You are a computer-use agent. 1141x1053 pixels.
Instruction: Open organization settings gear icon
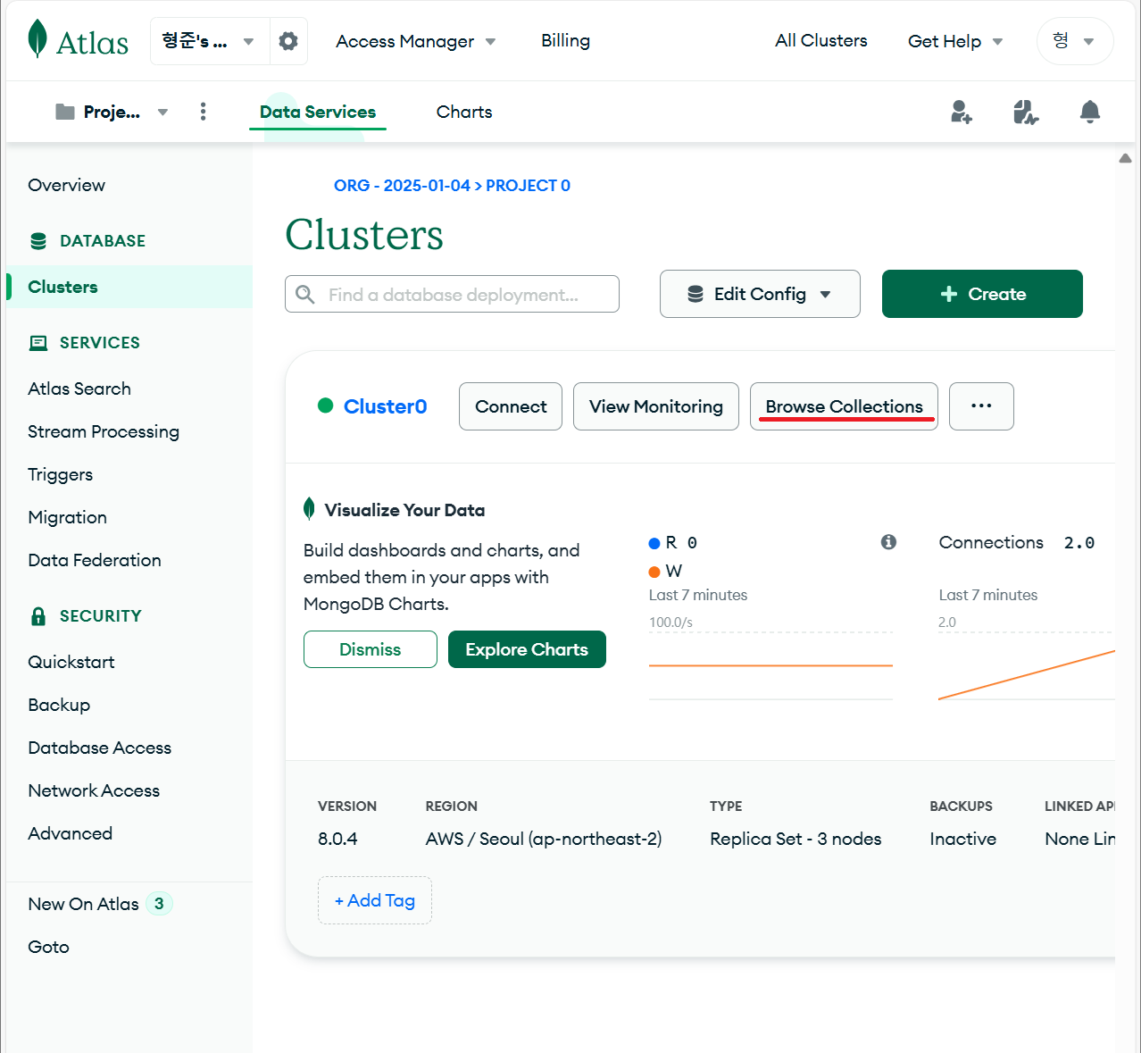click(x=288, y=41)
